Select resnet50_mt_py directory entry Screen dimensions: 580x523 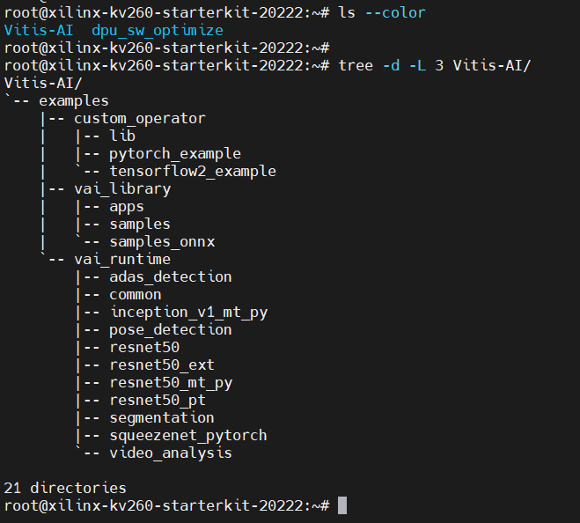[171, 383]
